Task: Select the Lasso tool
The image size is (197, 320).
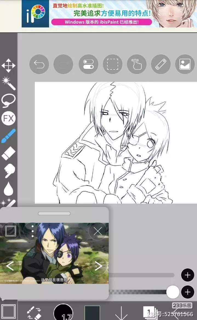Action: point(8,101)
